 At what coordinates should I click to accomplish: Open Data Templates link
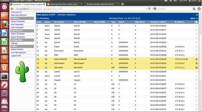(x=17, y=28)
